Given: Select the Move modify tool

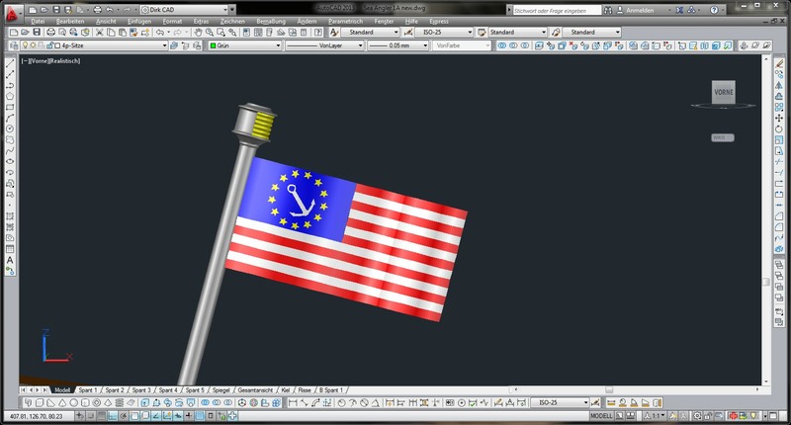Looking at the screenshot, I should point(779,118).
